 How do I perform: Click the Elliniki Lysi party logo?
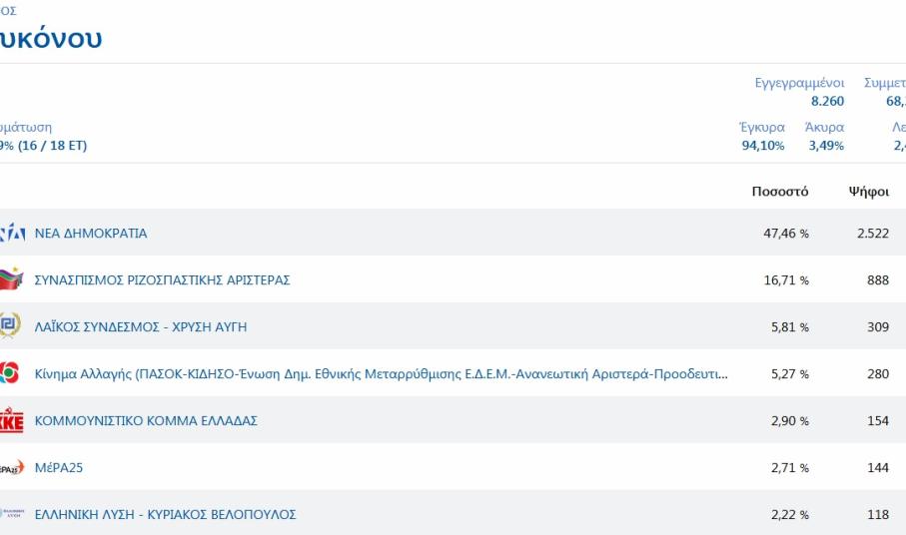click(x=11, y=515)
